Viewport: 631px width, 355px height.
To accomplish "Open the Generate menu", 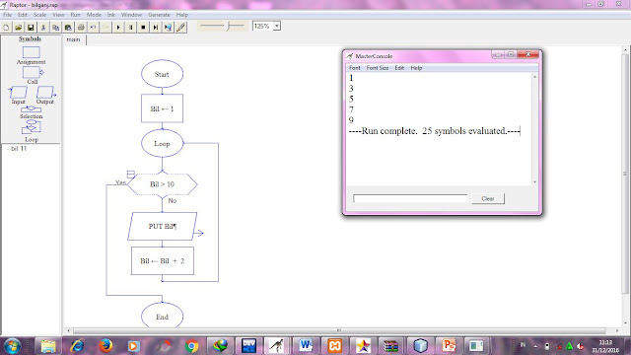I will click(159, 15).
